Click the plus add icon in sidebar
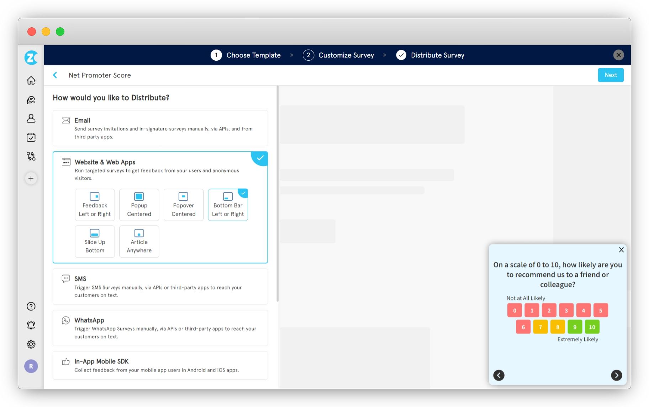This screenshot has width=649, height=407. [31, 178]
